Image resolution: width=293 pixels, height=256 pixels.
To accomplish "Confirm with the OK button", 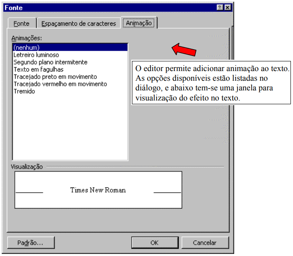I will click(x=154, y=243).
